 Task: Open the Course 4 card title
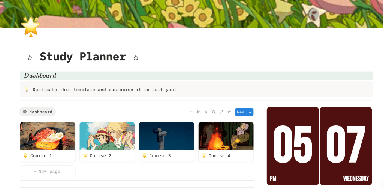pyautogui.click(x=219, y=155)
